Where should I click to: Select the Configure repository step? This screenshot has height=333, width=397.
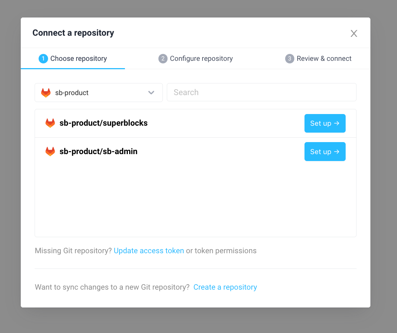tap(196, 58)
